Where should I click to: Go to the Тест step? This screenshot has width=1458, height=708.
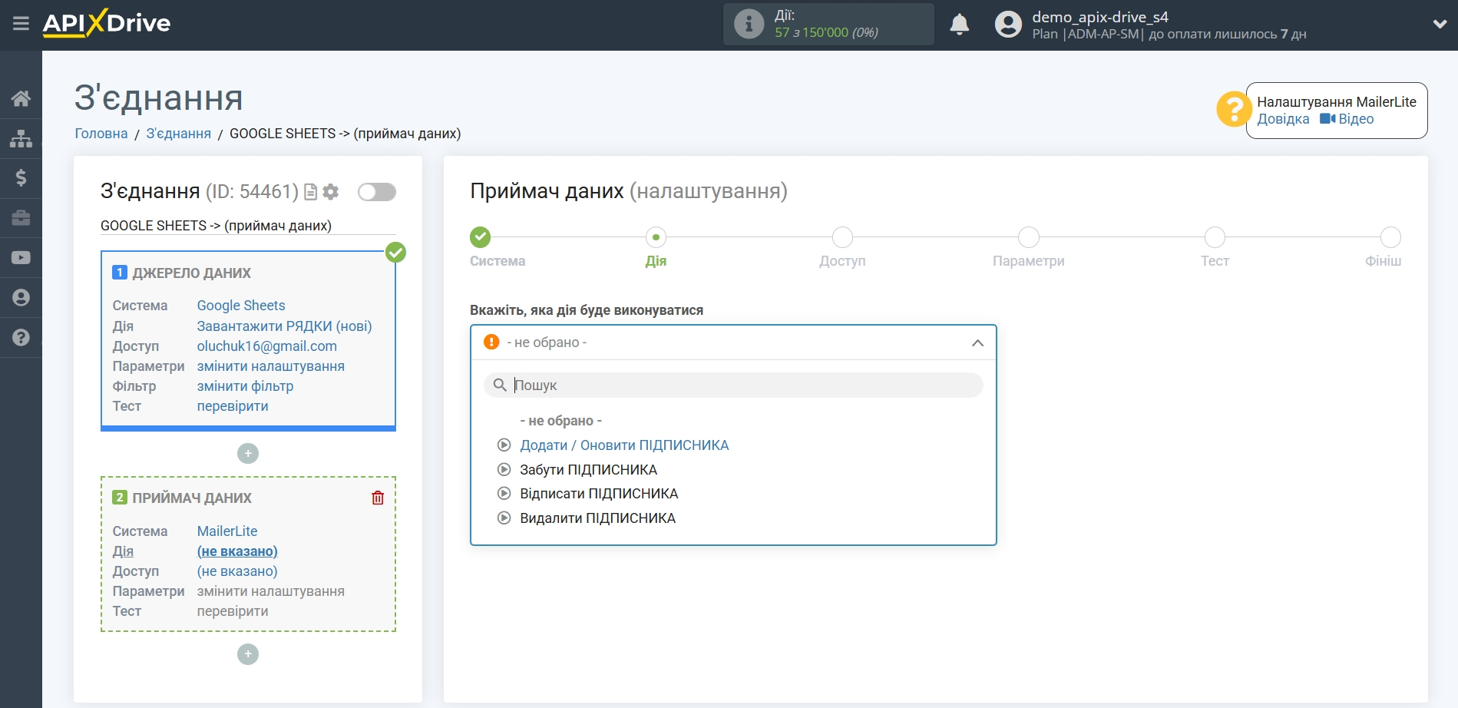(1215, 237)
